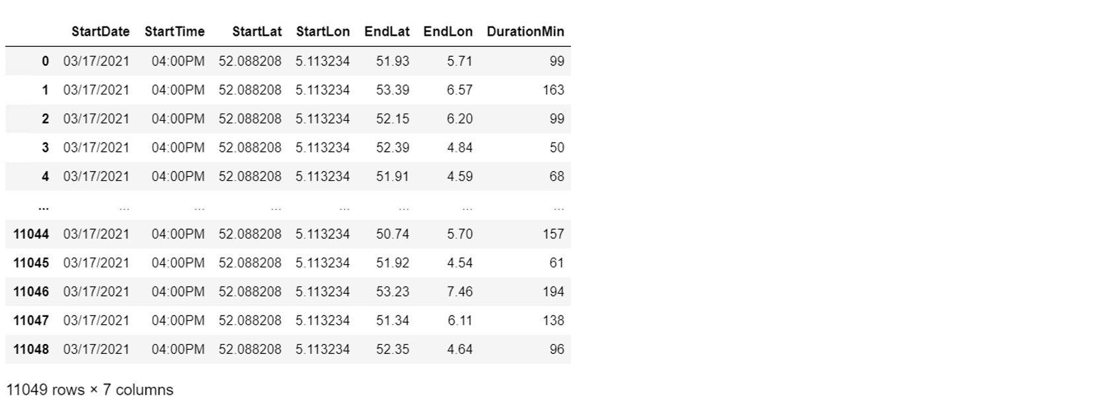1103x412 pixels.
Task: Select the DurationMin value 163
Action: (553, 90)
